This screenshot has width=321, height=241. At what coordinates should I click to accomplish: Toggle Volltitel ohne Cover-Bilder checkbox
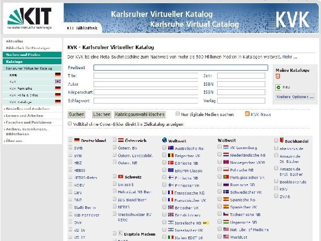point(70,124)
